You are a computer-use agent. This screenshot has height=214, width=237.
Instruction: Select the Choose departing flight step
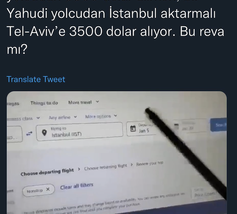click(x=47, y=172)
